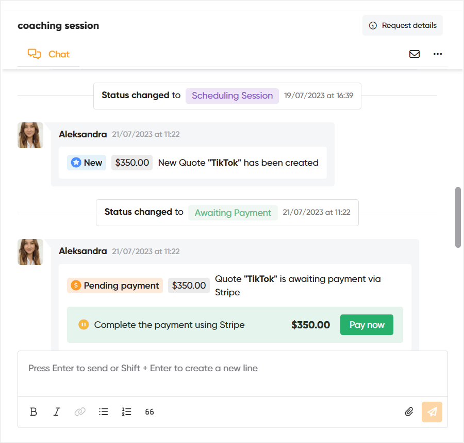Click the New quote status tag

(x=87, y=163)
